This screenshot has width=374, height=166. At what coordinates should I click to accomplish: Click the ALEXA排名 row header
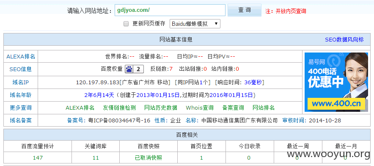pyautogui.click(x=21, y=57)
